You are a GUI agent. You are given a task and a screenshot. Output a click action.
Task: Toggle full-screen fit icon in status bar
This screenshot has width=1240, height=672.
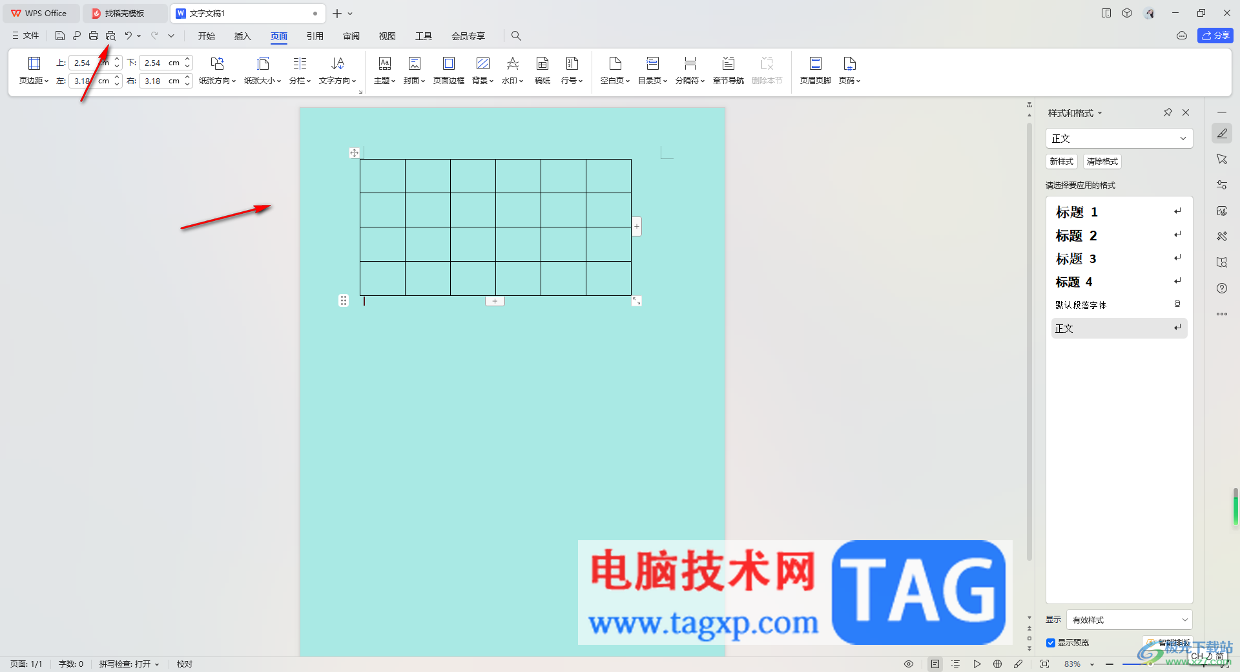pyautogui.click(x=1044, y=664)
